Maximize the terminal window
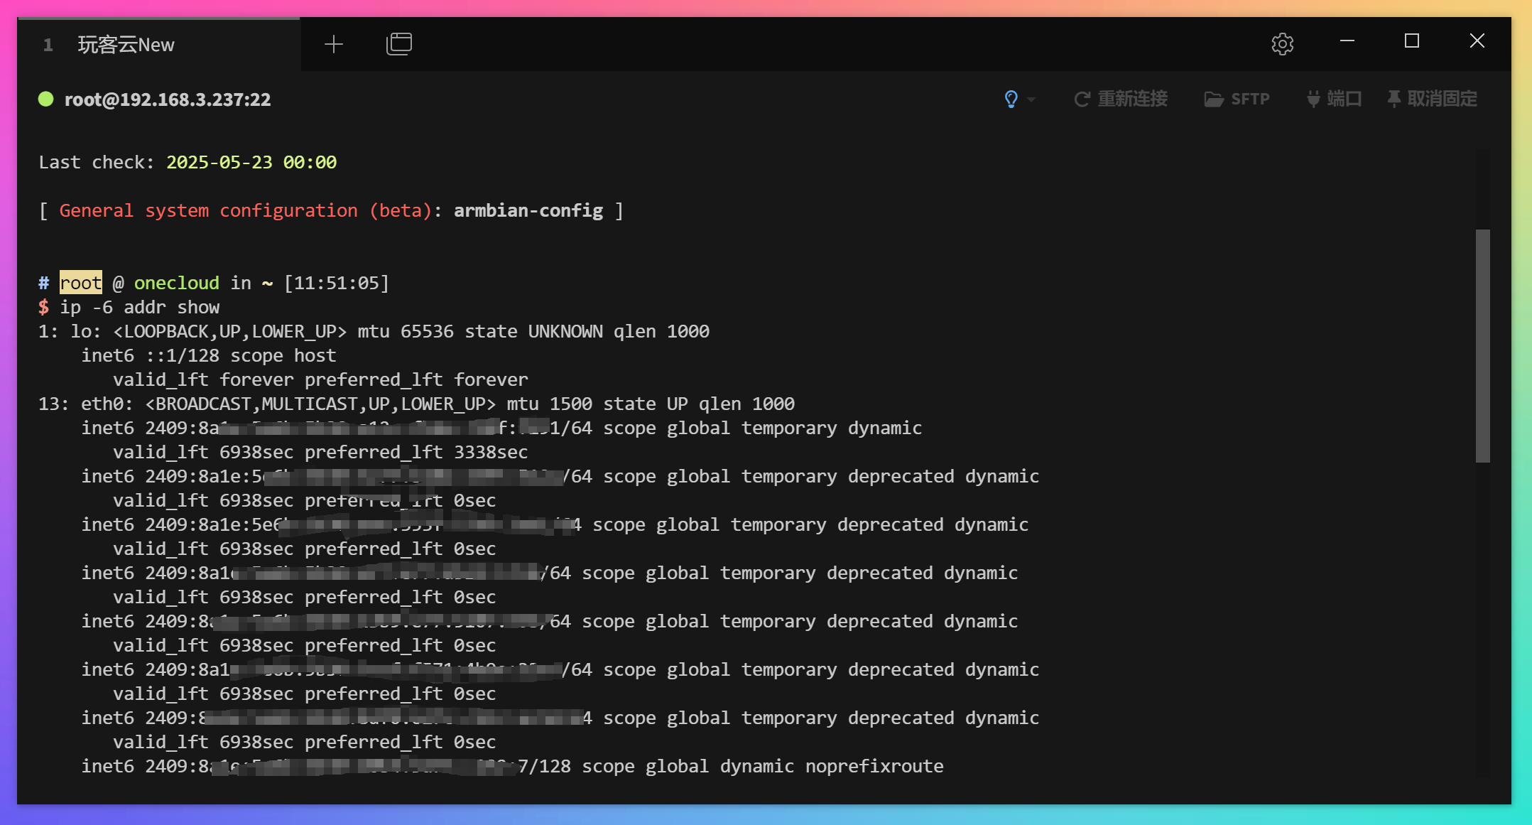The image size is (1532, 825). [x=1412, y=41]
